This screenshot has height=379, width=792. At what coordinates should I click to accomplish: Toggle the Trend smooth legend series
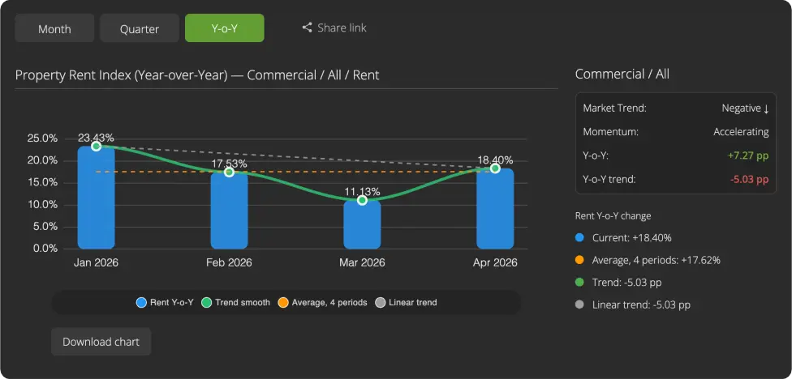[236, 303]
